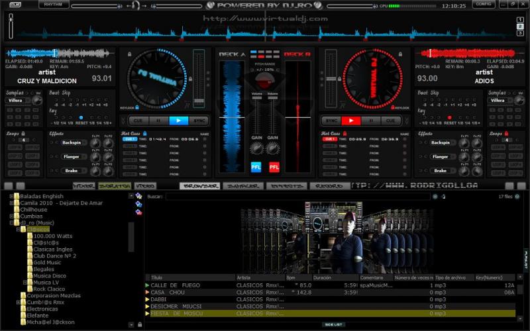The height and width of the screenshot is (331, 530).
Task: Open deck A Villera sample dropdown
Action: [17, 101]
